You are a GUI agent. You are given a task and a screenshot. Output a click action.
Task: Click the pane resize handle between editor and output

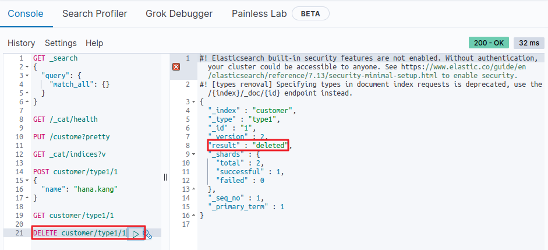point(165,177)
